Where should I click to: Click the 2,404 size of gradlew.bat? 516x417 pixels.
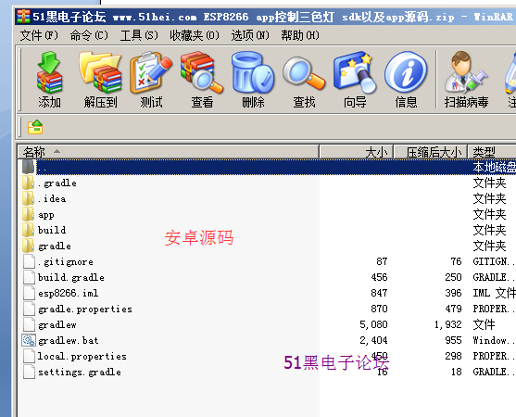click(x=373, y=340)
